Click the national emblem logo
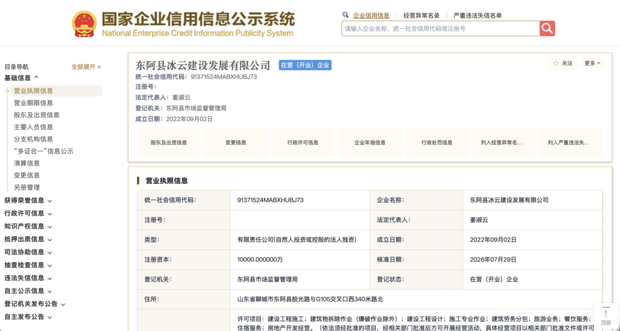Viewport: 620px width, 331px height. tap(84, 24)
